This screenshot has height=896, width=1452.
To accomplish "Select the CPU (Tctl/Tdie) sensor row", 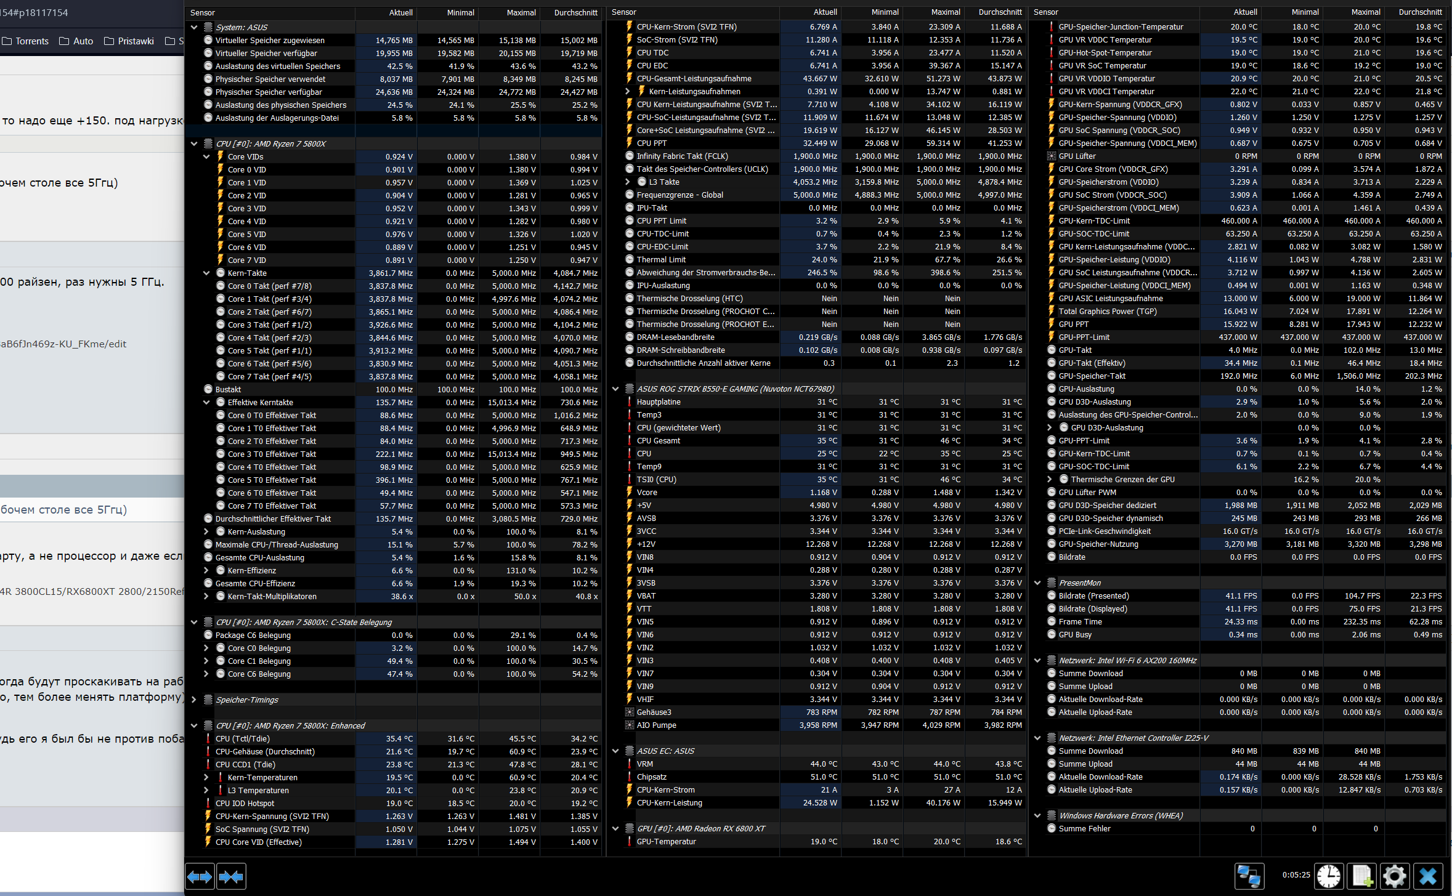I will click(243, 738).
